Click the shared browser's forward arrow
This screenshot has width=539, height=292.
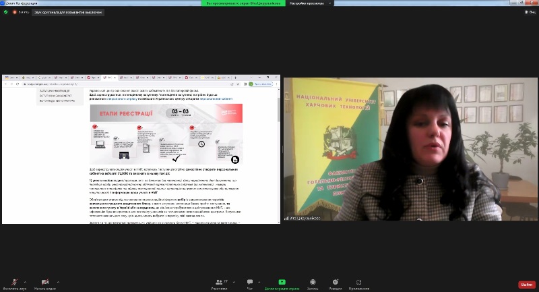tap(11, 84)
